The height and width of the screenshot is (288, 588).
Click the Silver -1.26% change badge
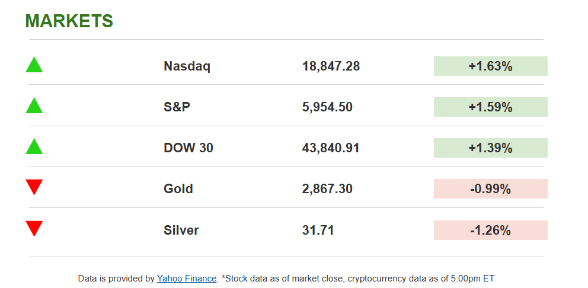(x=490, y=230)
